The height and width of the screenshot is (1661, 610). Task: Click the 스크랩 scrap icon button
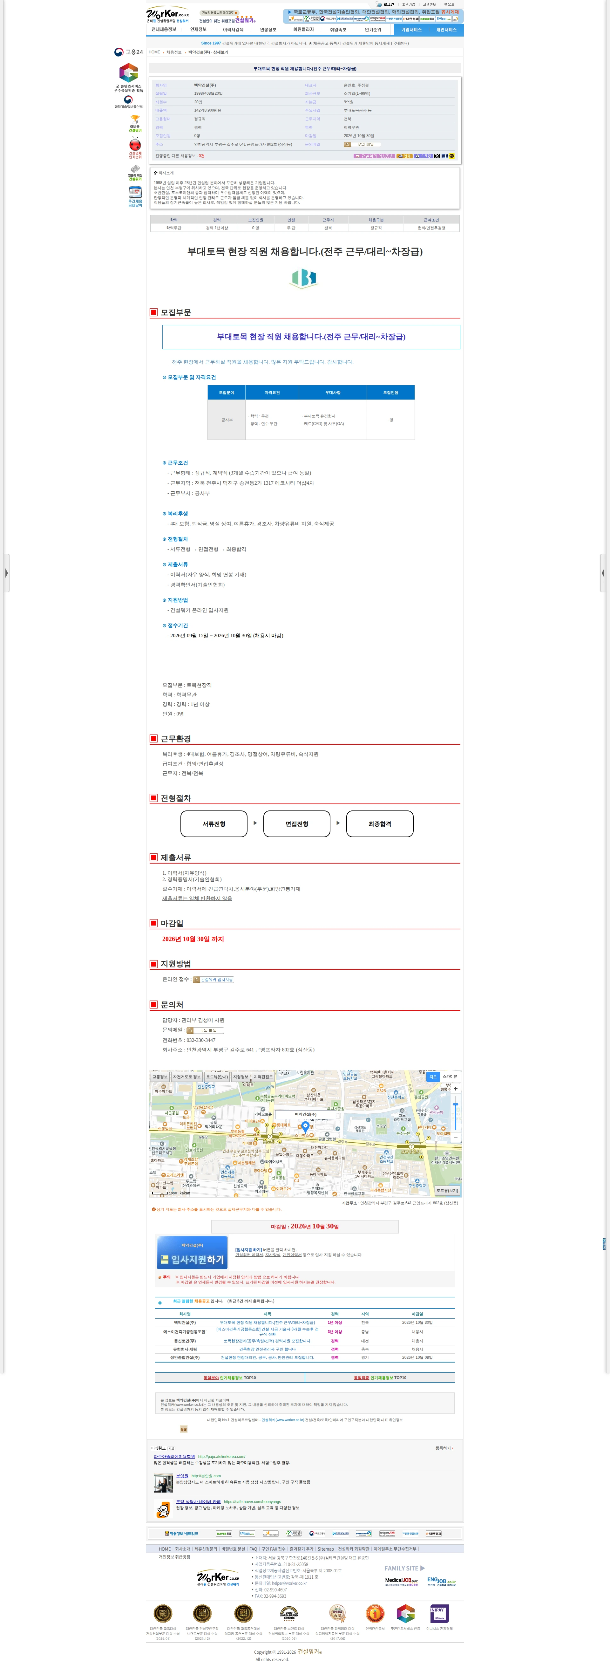point(423,156)
